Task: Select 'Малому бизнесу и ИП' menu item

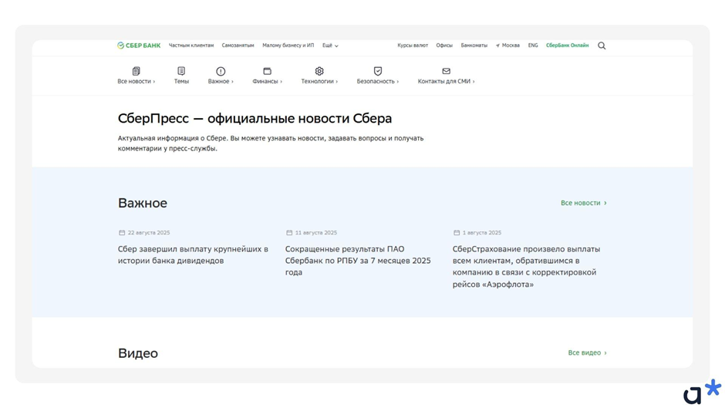Action: click(288, 46)
